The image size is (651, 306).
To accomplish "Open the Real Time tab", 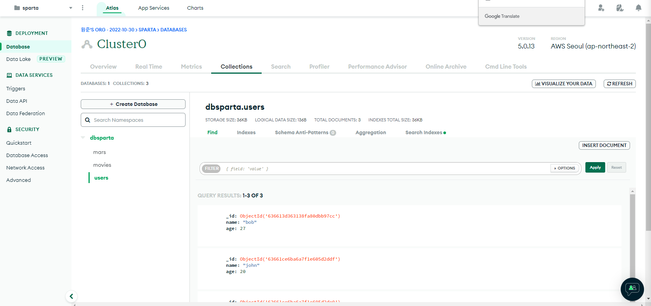I will [x=149, y=67].
